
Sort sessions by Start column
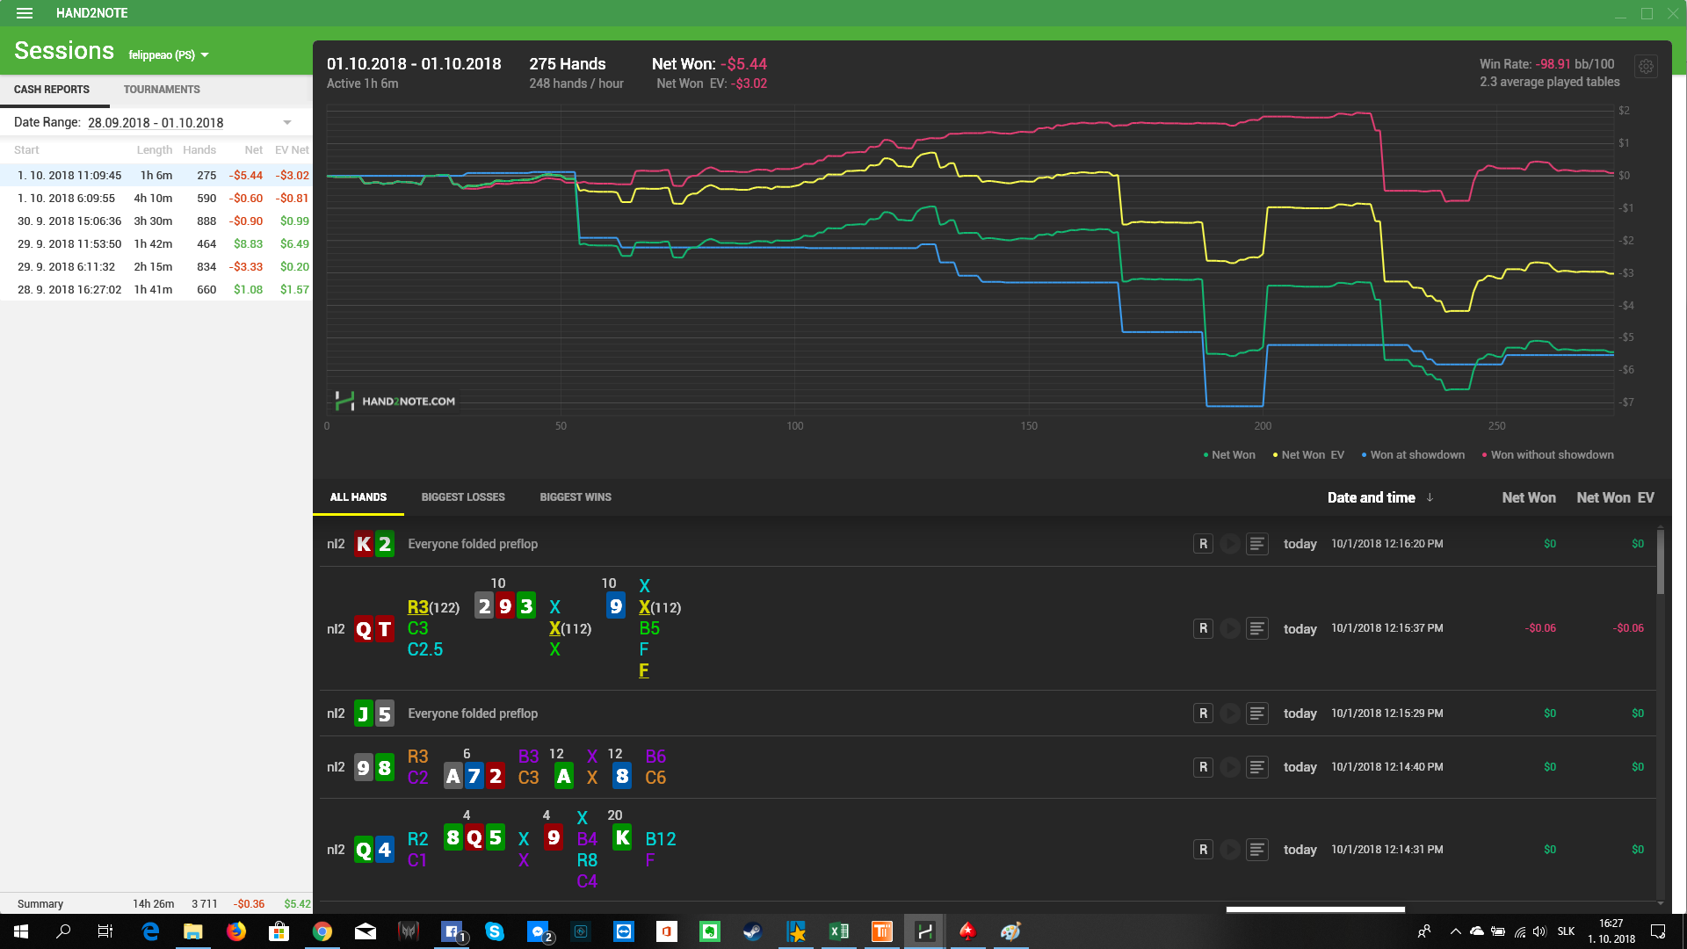point(26,150)
